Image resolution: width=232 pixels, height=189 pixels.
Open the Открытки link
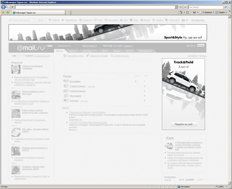pyautogui.click(x=87, y=20)
